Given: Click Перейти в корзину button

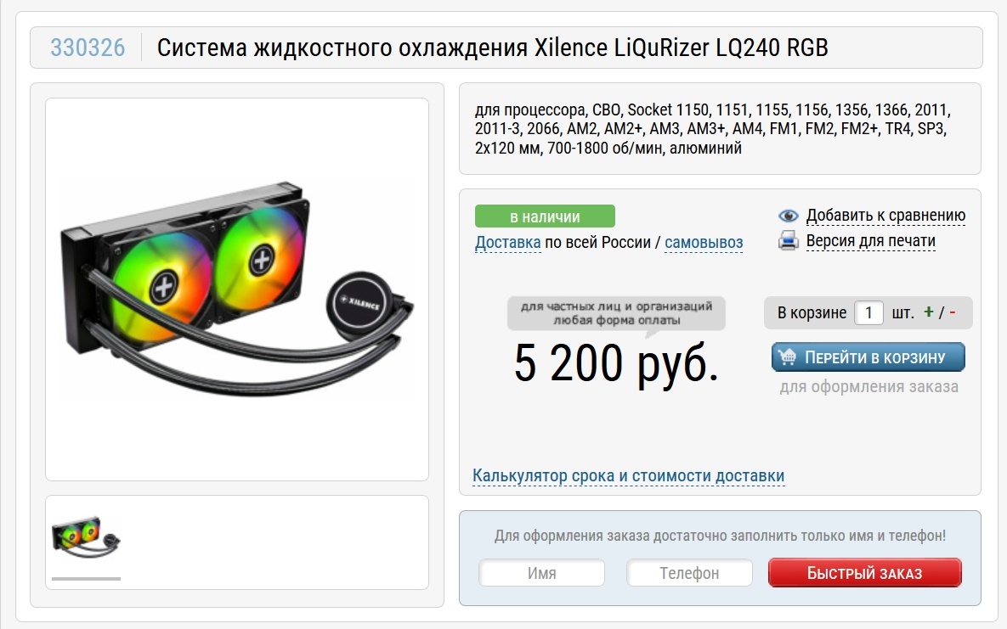Looking at the screenshot, I should 868,357.
